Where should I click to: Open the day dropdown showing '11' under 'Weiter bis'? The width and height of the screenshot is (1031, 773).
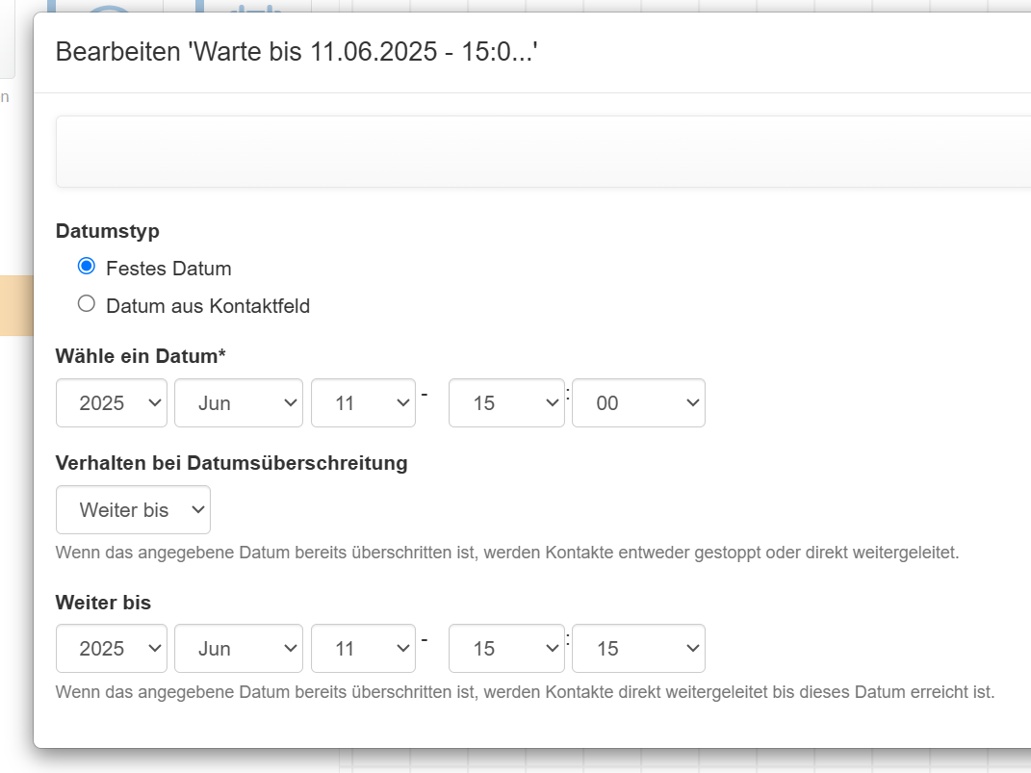[363, 648]
